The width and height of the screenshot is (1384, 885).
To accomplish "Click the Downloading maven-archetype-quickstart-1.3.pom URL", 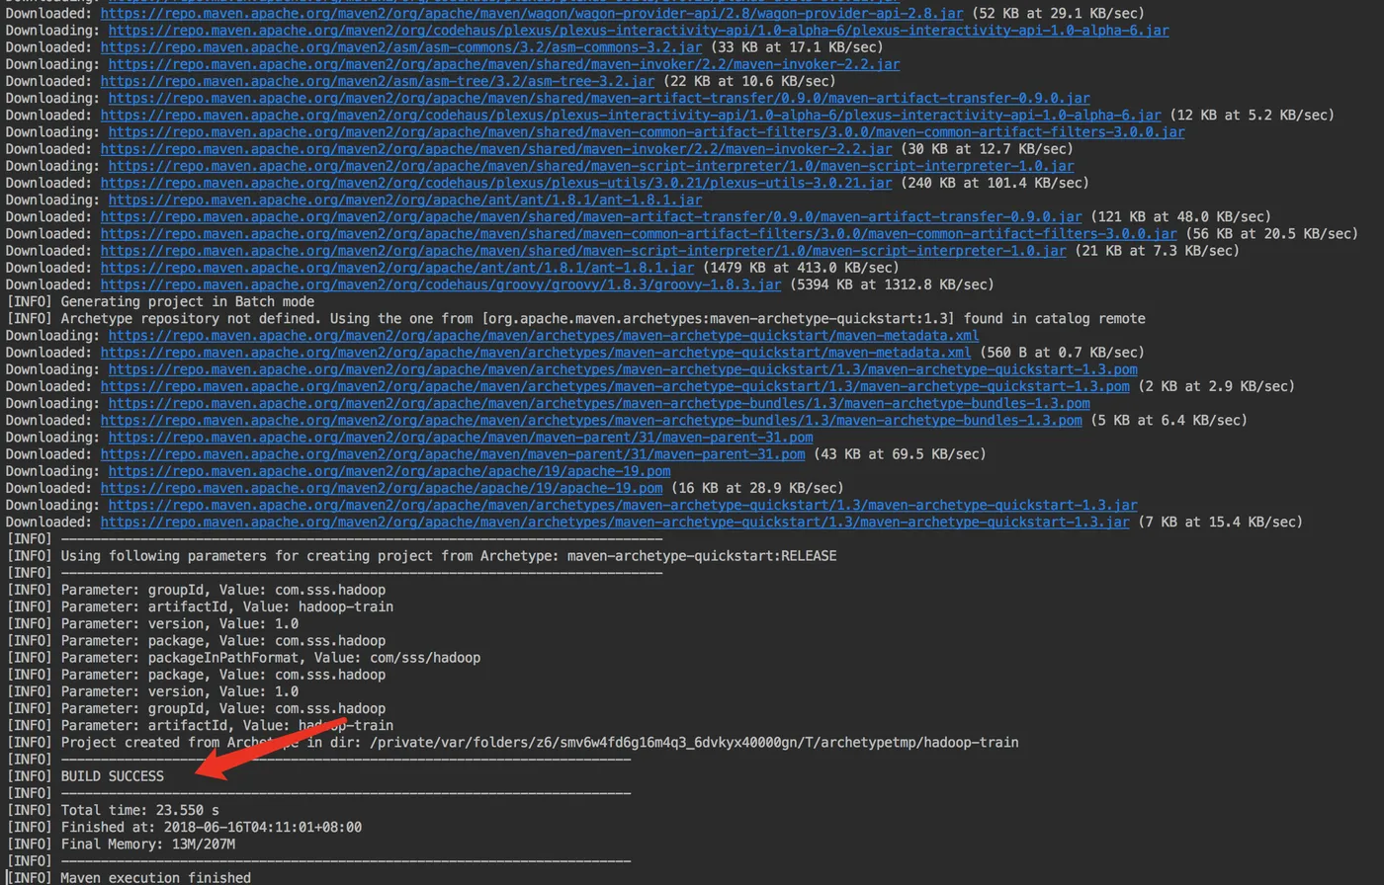I will point(623,369).
